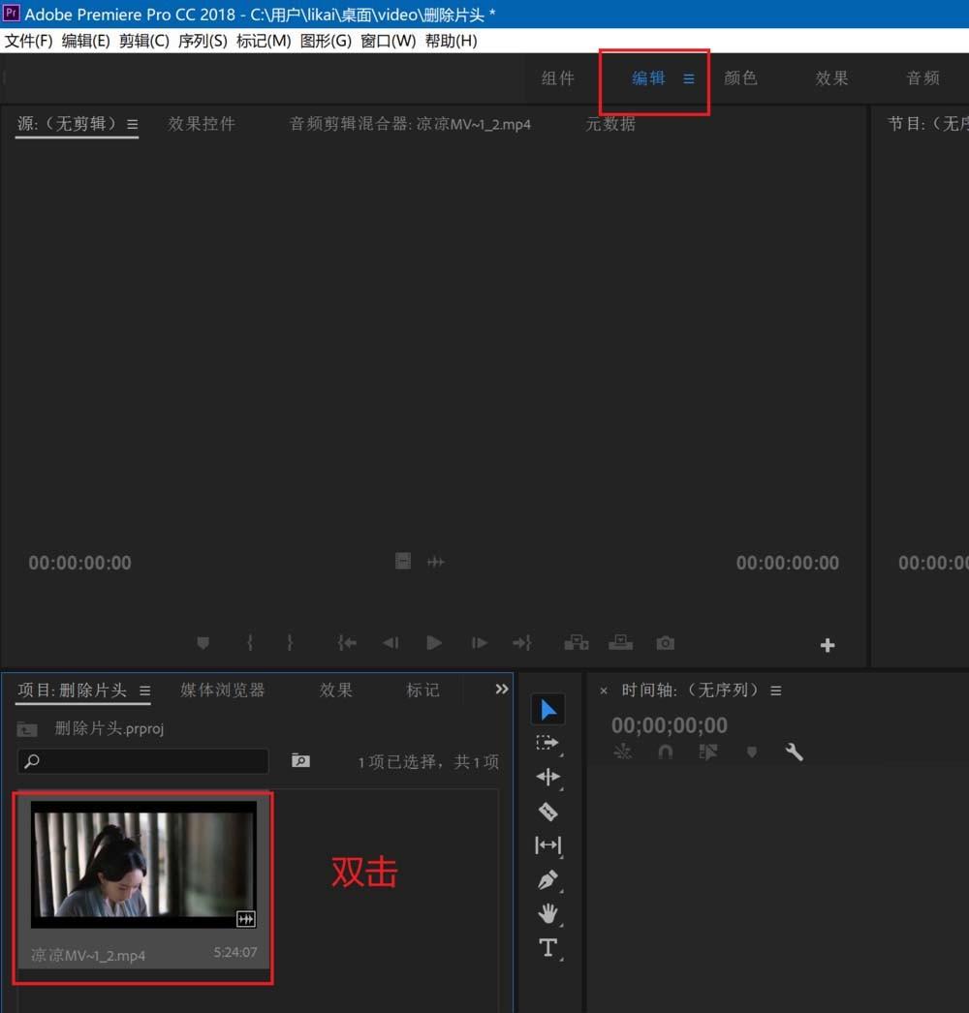Activate the Ripple Edit tool
This screenshot has width=969, height=1013.
[x=547, y=777]
